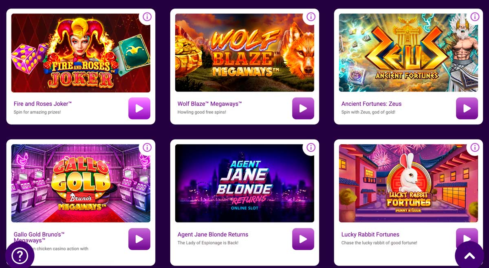Image resolution: width=489 pixels, height=268 pixels.
Task: Open info for Wolf Blaze Megaways
Action: 311,17
